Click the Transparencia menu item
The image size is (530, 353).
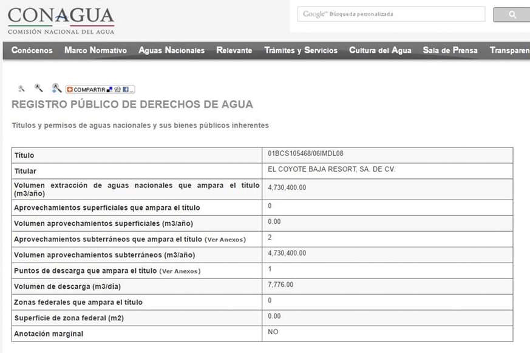click(509, 51)
